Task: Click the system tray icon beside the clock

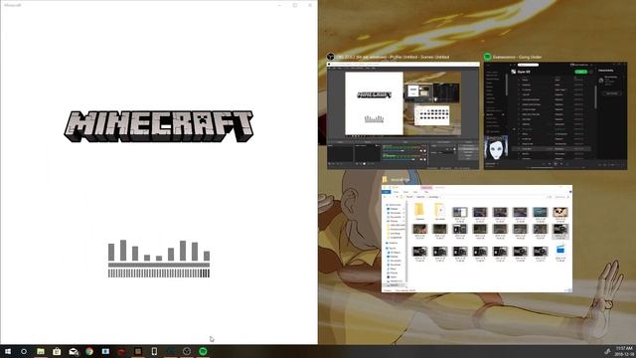Action: [x=607, y=351]
